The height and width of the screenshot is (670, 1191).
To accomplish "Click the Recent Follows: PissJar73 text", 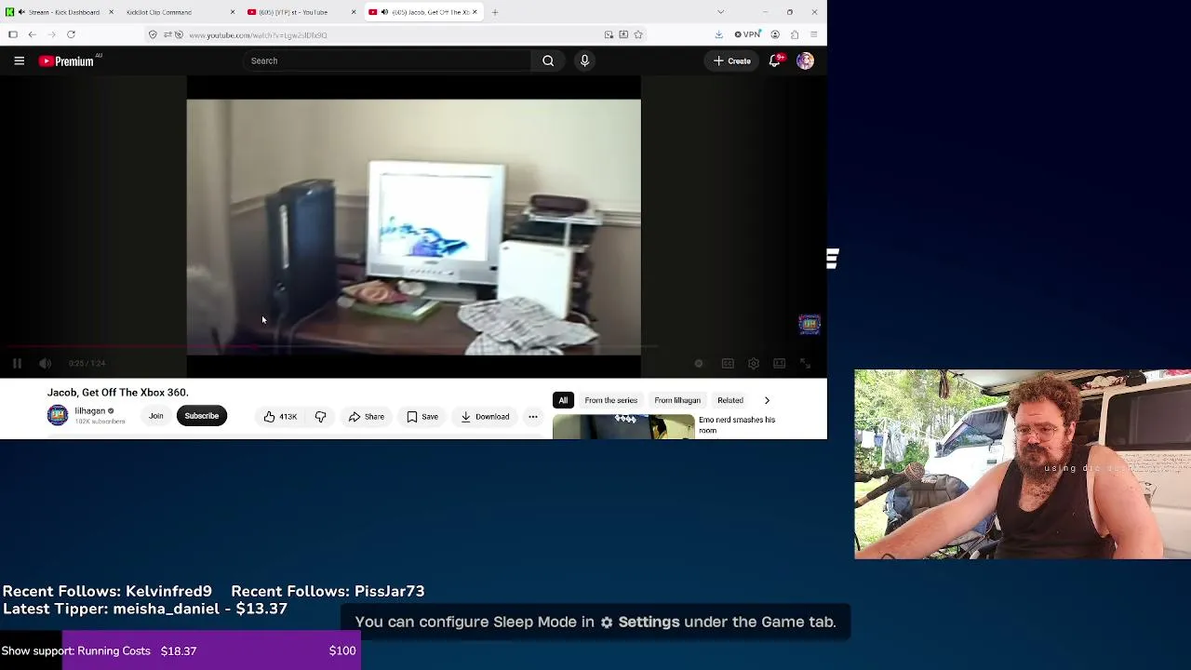I will coord(328,591).
